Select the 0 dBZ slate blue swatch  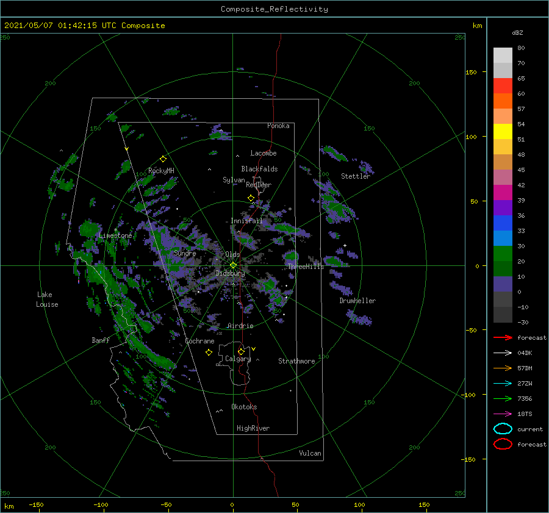click(x=503, y=284)
